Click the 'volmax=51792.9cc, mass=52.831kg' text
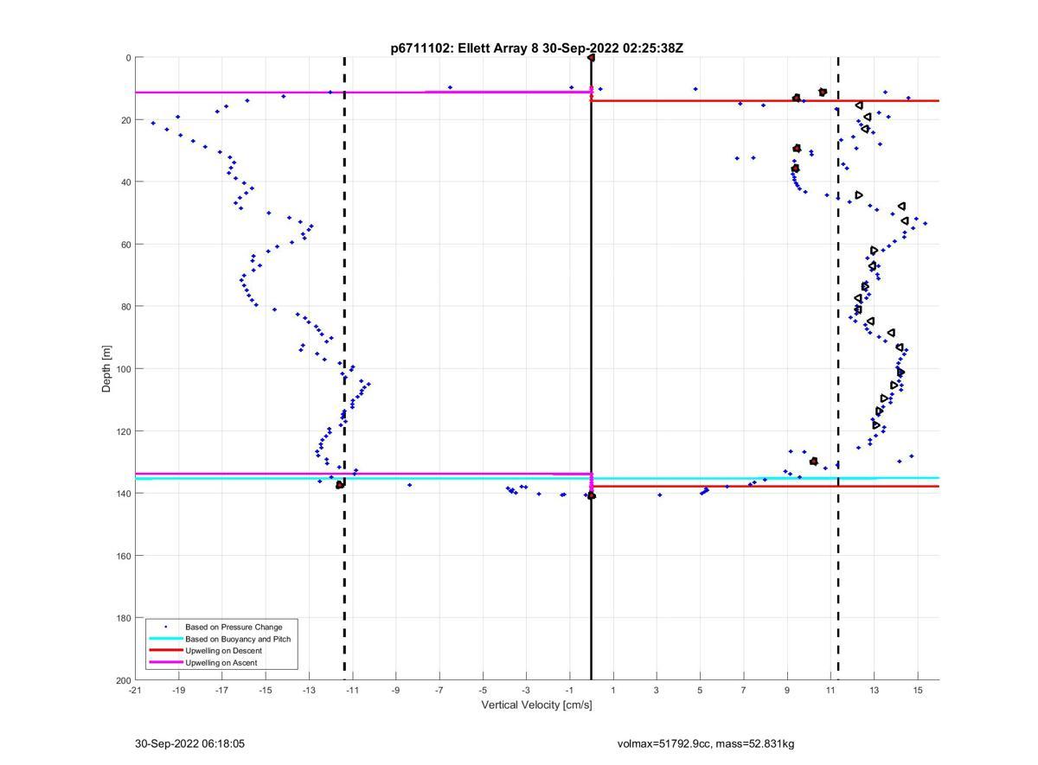Viewport: 1038px width, 765px height. (x=706, y=743)
